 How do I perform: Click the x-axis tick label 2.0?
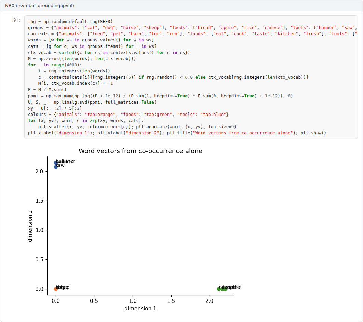210,301
